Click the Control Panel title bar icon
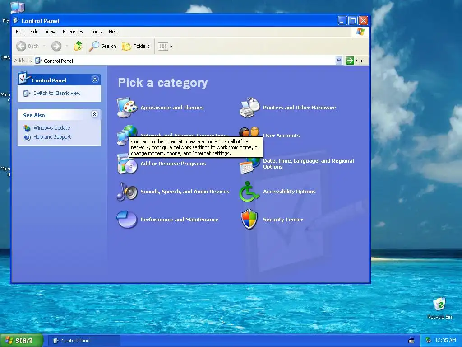The width and height of the screenshot is (462, 347). (16, 21)
